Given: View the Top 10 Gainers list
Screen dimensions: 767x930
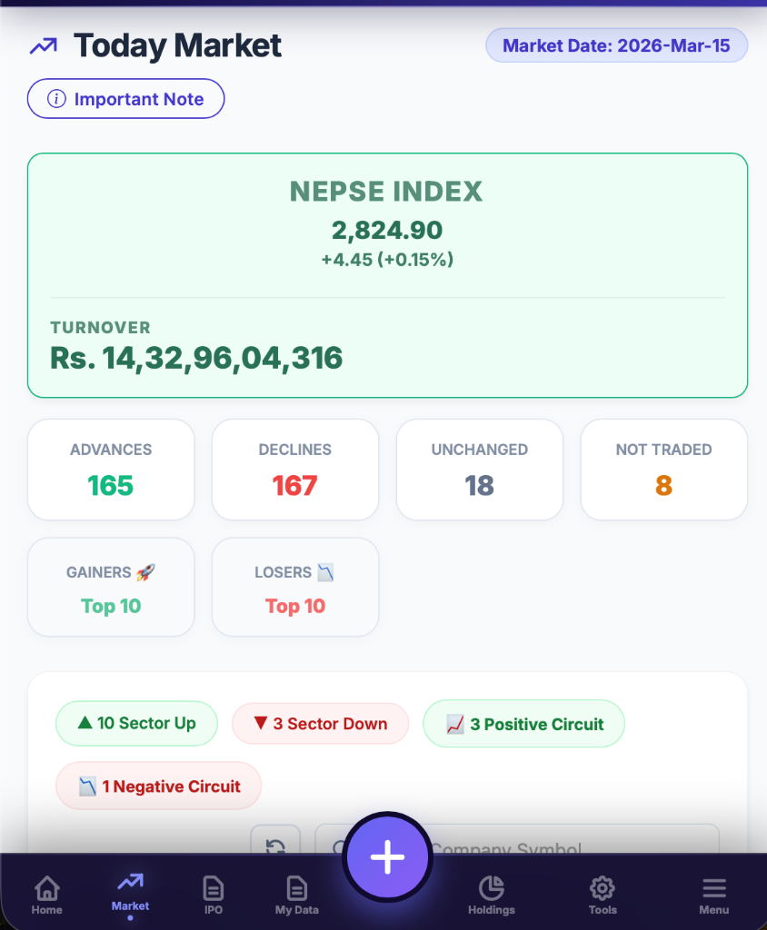Looking at the screenshot, I should (110, 587).
